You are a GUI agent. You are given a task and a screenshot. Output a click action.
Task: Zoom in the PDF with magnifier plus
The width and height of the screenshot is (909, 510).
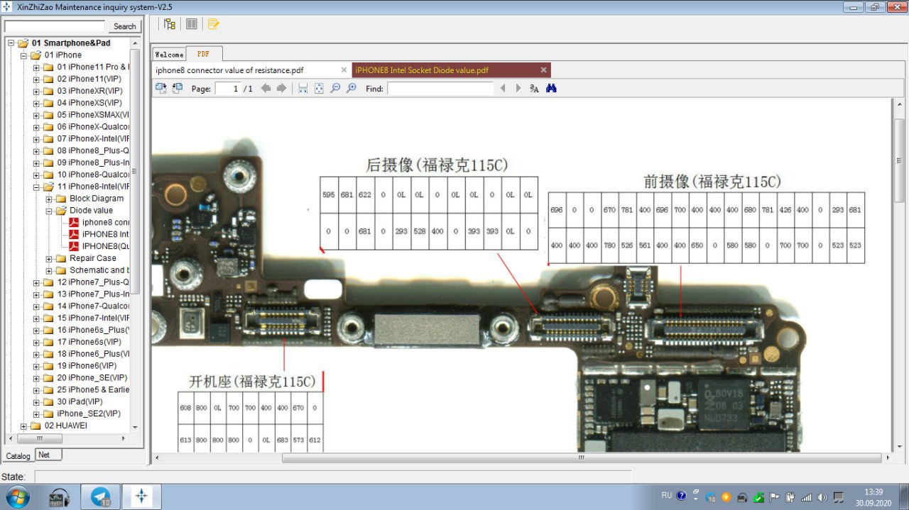(351, 88)
